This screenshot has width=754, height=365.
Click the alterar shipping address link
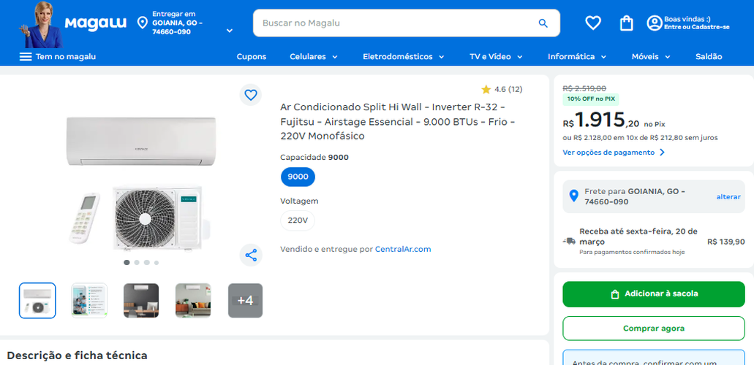coord(728,197)
